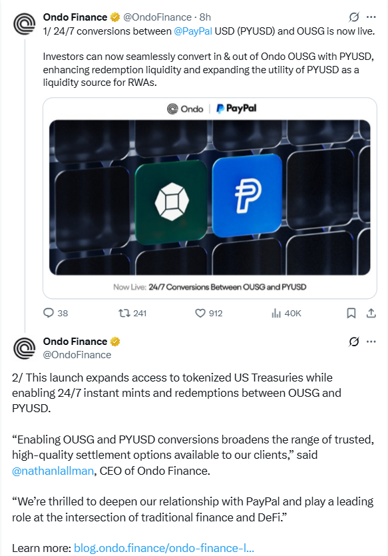Open the Ondo and PayPal image card
This screenshot has height=556, width=388.
(x=210, y=198)
